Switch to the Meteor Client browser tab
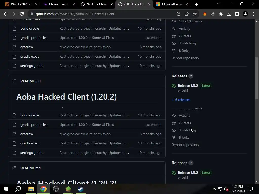This screenshot has height=194, width=259. 58,4
